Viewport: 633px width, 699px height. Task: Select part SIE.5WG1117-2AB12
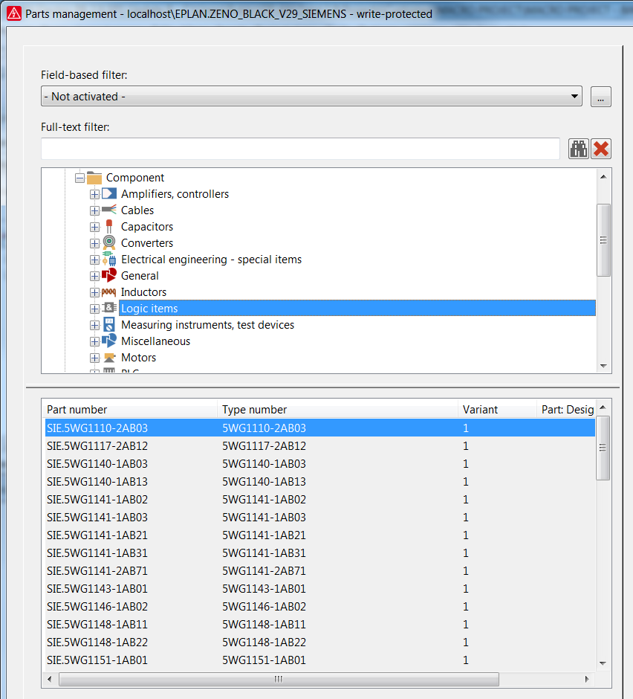tap(97, 445)
